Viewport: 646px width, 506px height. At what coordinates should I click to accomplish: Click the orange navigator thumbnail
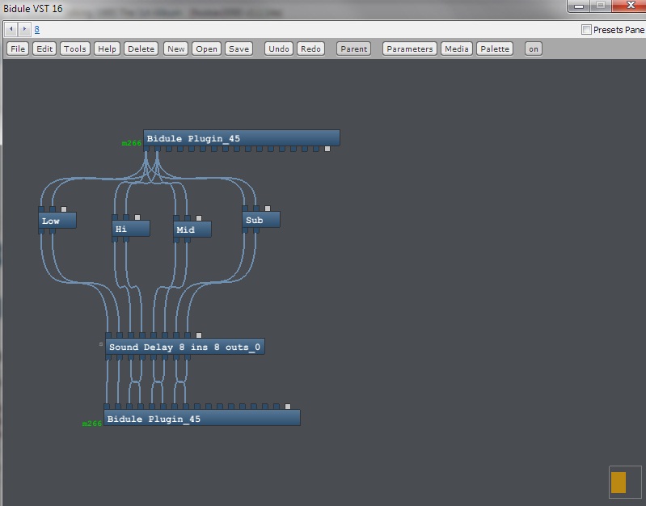[x=619, y=483]
